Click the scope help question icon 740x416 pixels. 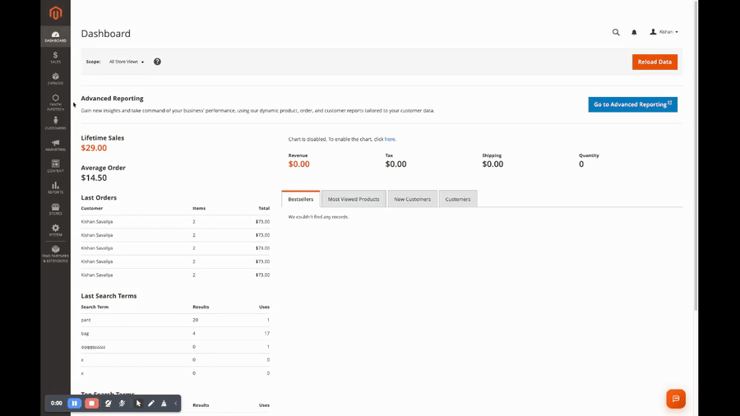(157, 62)
